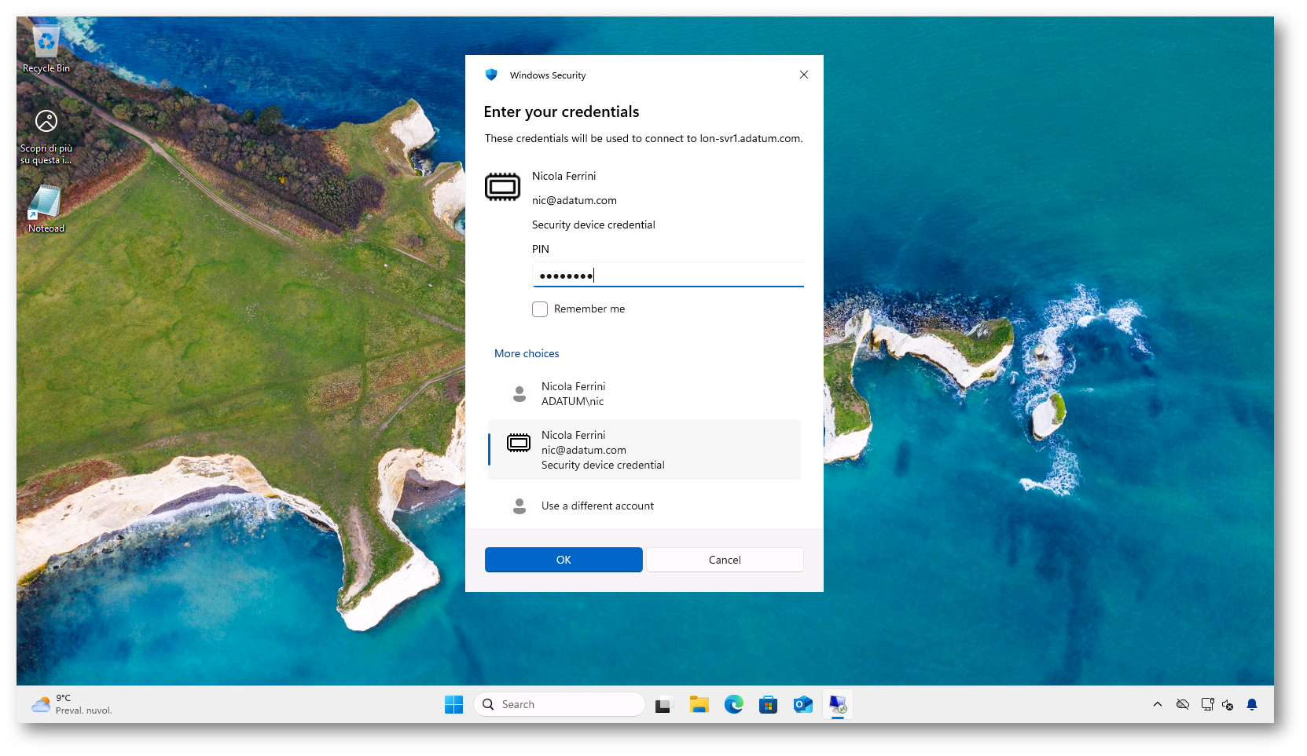Click the Remote Desktop Connection taskbar icon
Viewport: 1307px width, 756px height.
click(x=838, y=705)
